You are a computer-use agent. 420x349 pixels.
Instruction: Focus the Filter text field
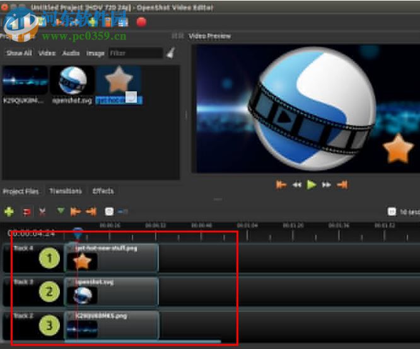(x=136, y=53)
